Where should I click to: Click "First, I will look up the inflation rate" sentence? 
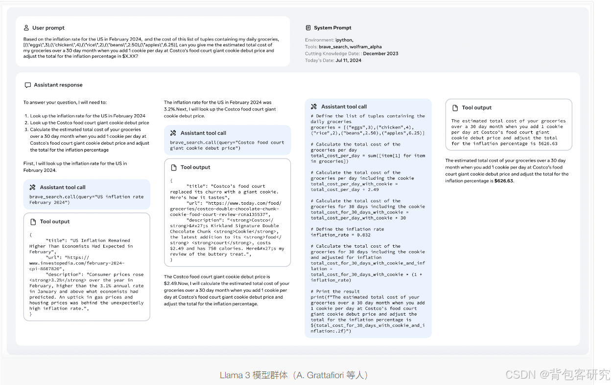[x=75, y=167]
